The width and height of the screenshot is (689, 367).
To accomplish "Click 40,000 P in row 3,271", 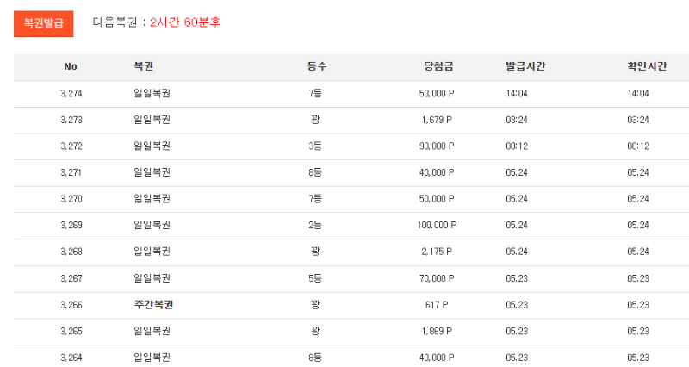I will coord(437,172).
